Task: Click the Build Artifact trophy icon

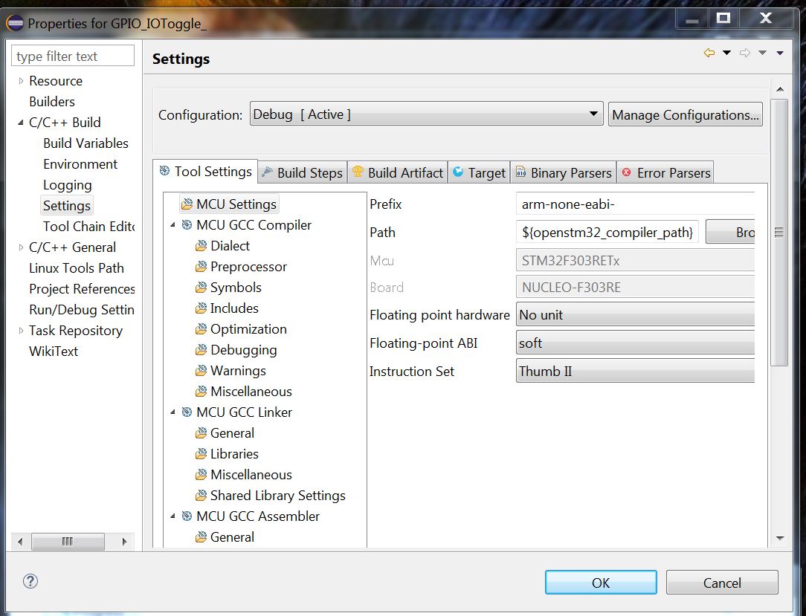Action: [358, 172]
